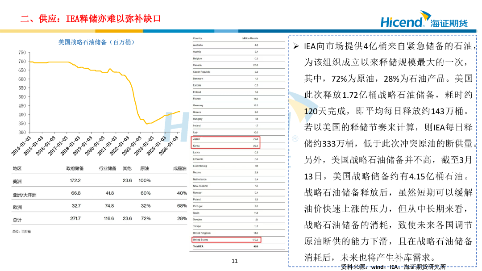Screen dimensions: 482x271
Task: Click the highlighted United States row
Action: coord(226,240)
